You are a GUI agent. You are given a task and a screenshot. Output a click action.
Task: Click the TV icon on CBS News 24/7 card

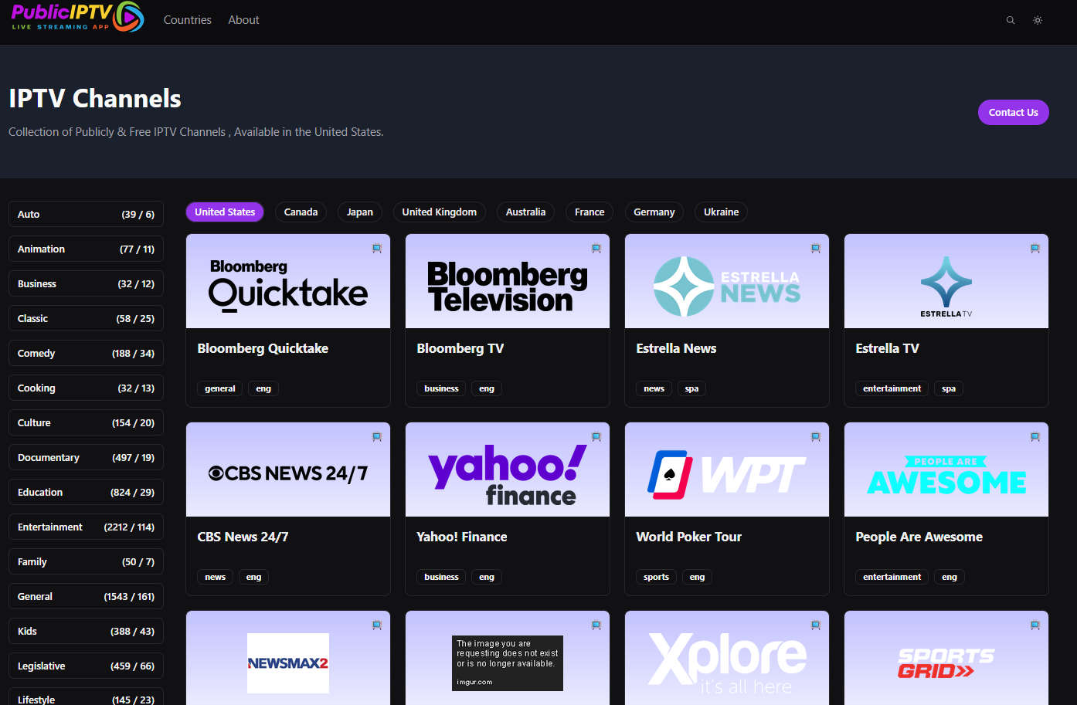pyautogui.click(x=377, y=437)
